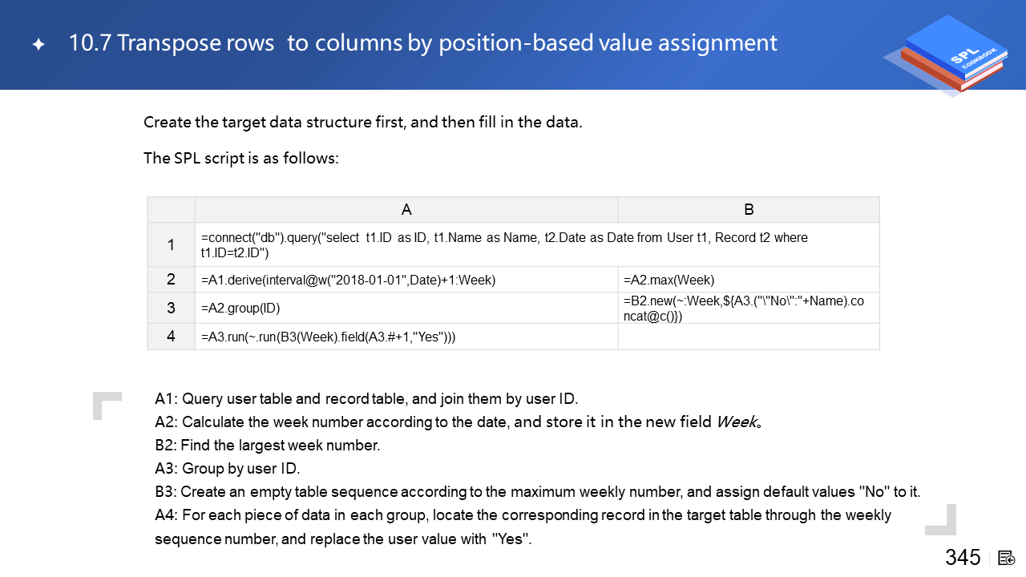
Task: Select column header B in the script table
Action: 749,210
